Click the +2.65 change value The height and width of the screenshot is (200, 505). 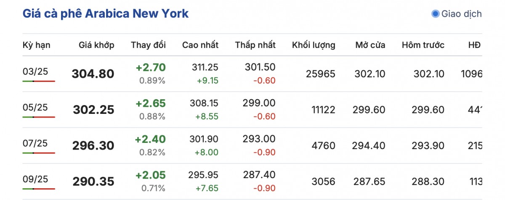151,103
